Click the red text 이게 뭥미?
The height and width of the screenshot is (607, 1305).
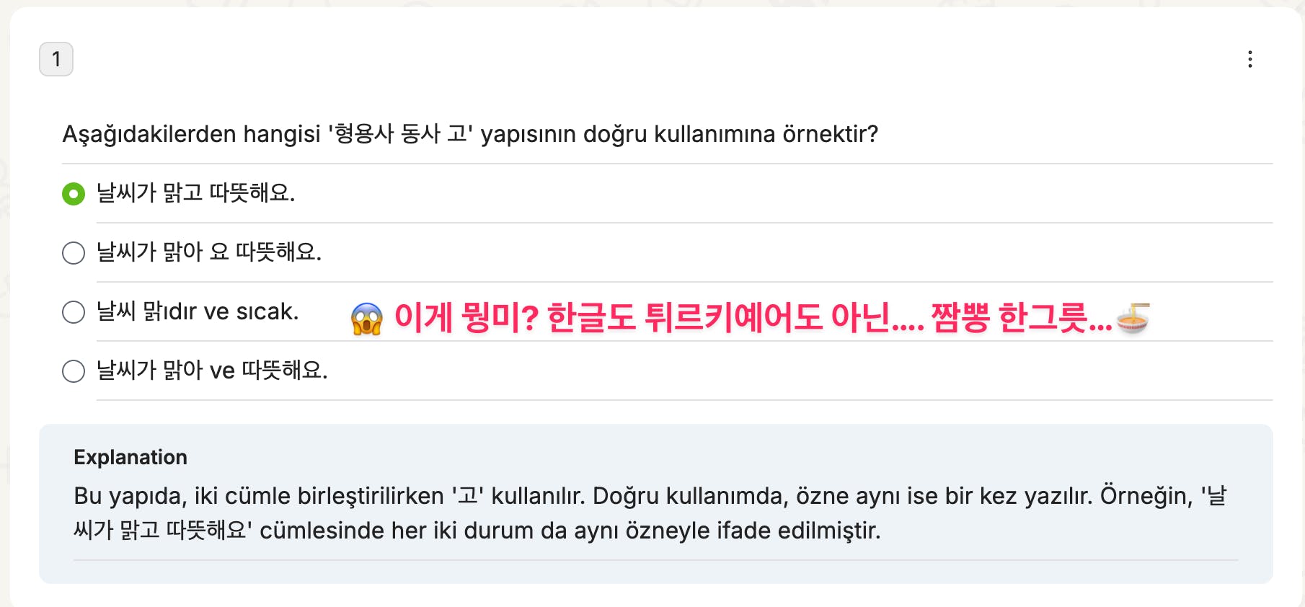pyautogui.click(x=466, y=318)
